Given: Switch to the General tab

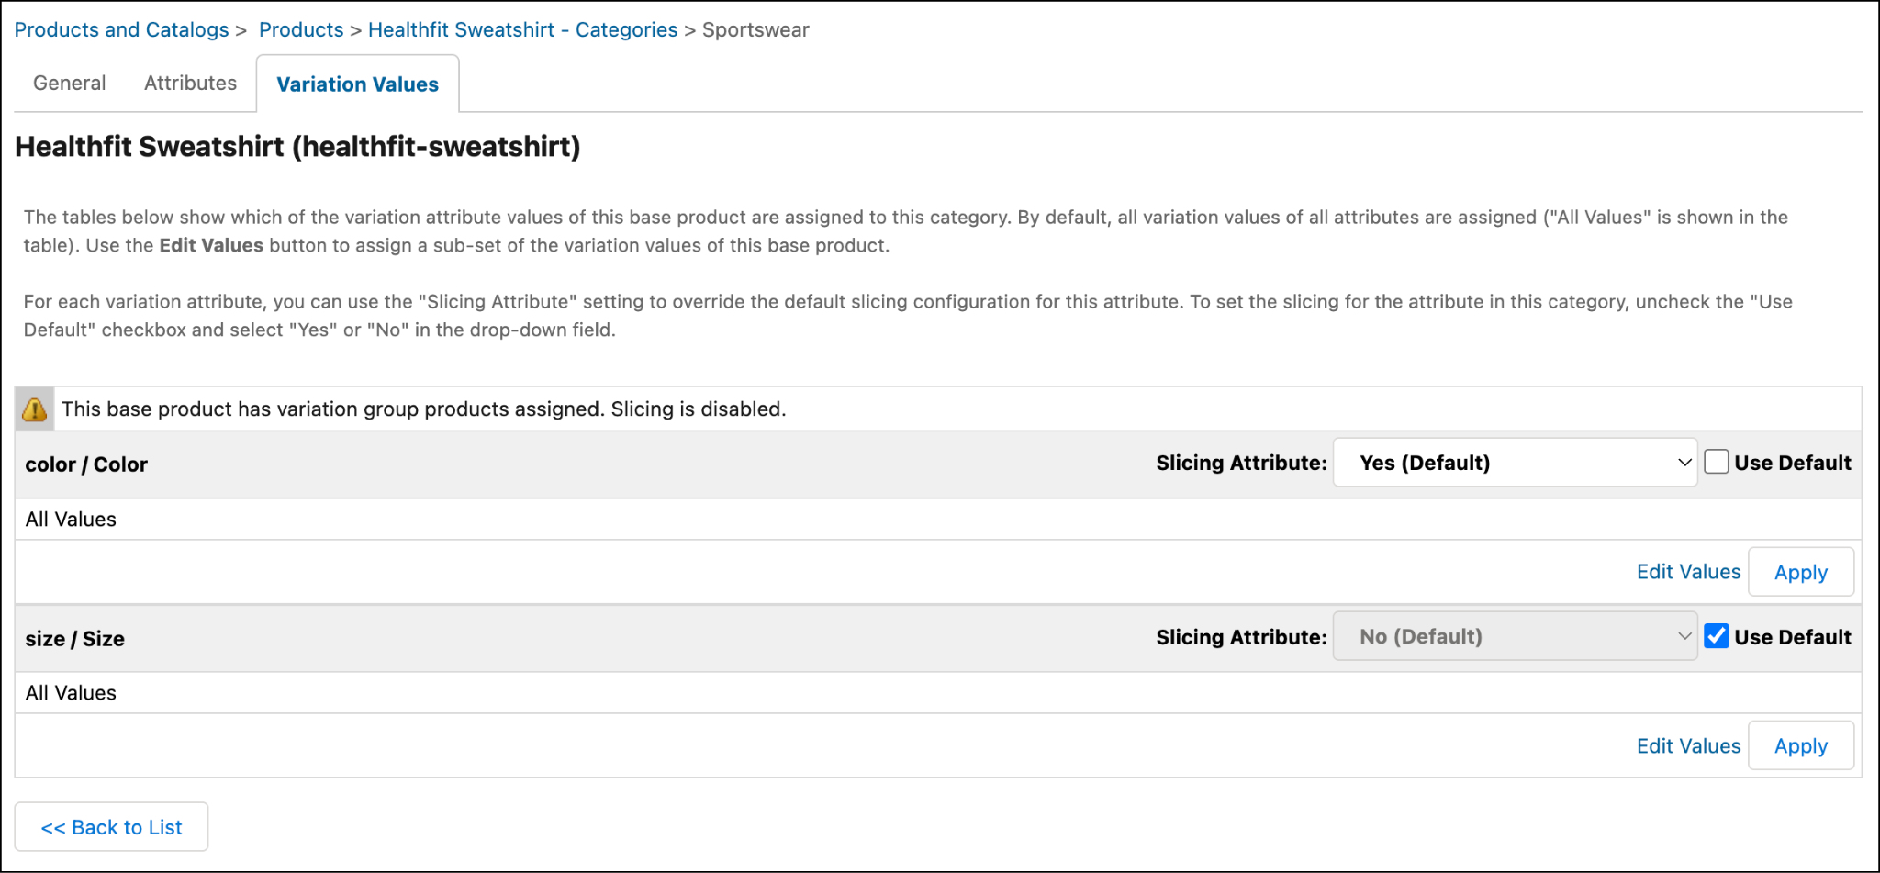Looking at the screenshot, I should [70, 84].
